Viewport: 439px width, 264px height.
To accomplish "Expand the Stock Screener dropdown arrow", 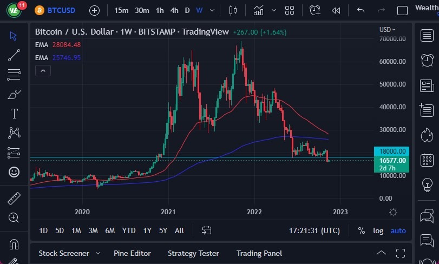I will (98, 253).
